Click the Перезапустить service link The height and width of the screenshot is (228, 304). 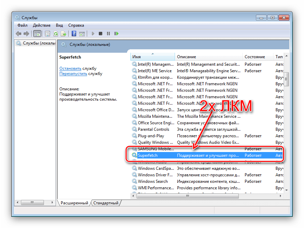[x=73, y=74]
